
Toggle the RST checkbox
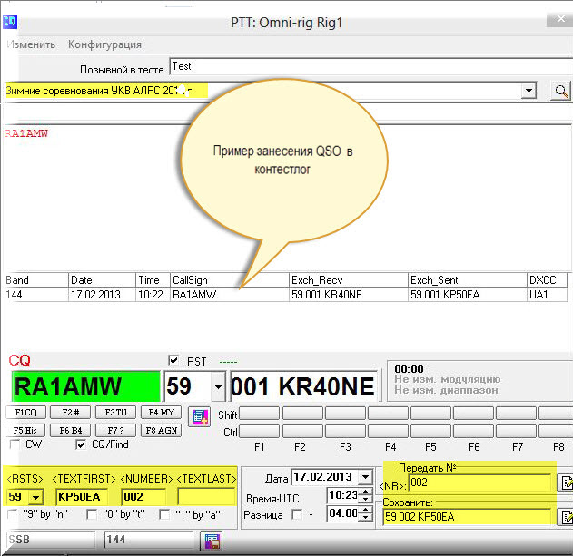coord(175,359)
